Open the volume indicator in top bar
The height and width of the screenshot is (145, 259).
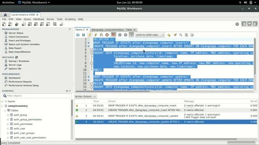[x=246, y=2]
